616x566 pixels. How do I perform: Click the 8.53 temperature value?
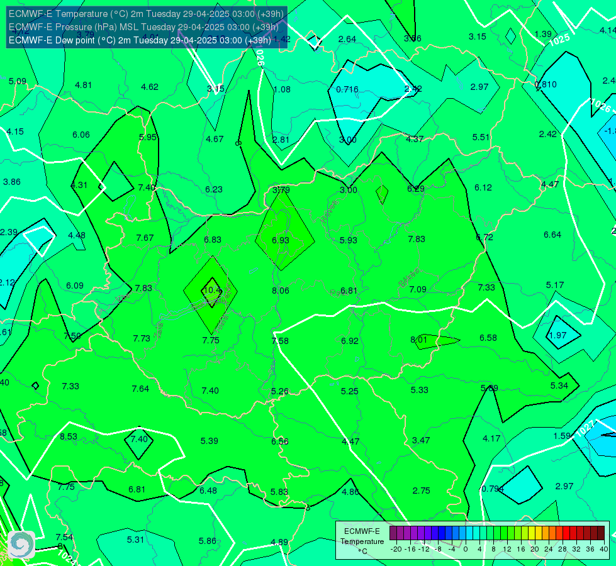coord(69,437)
